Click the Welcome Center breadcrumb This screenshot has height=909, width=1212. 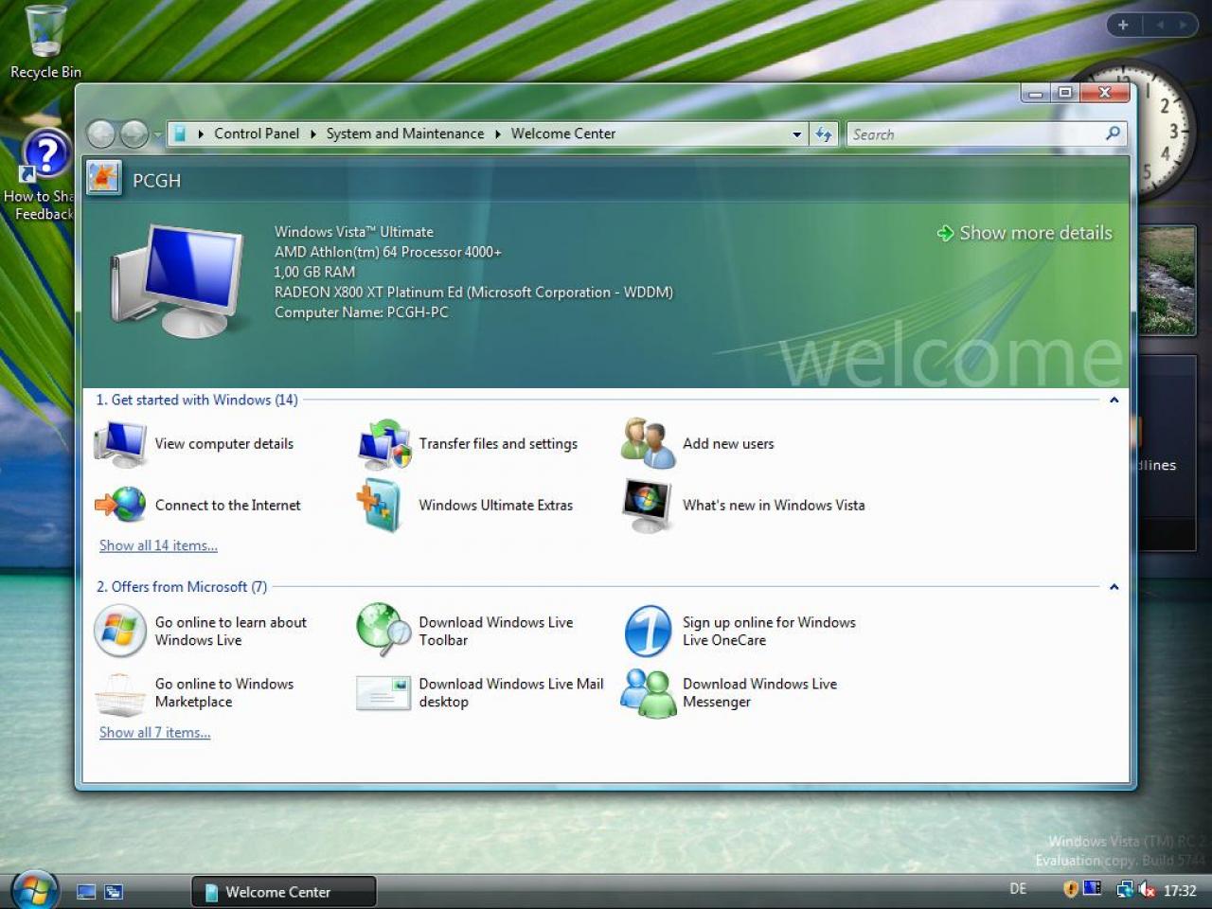563,134
